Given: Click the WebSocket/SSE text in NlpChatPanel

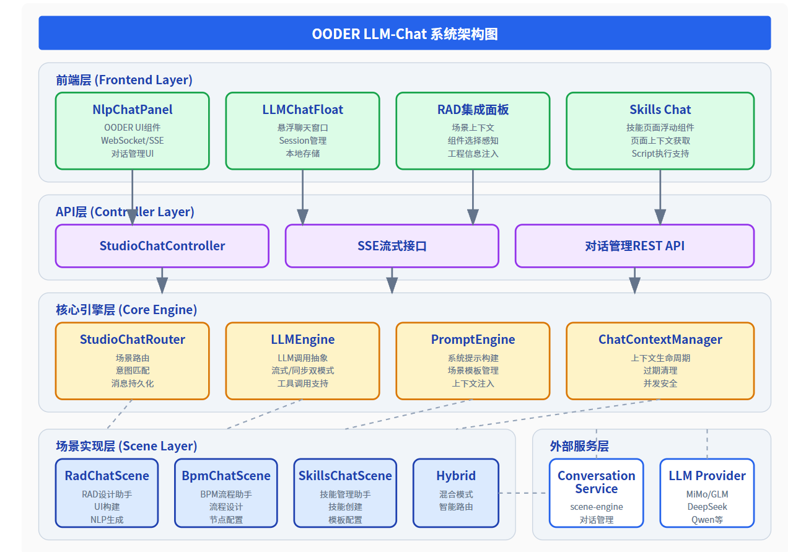Looking at the screenshot, I should click(133, 141).
